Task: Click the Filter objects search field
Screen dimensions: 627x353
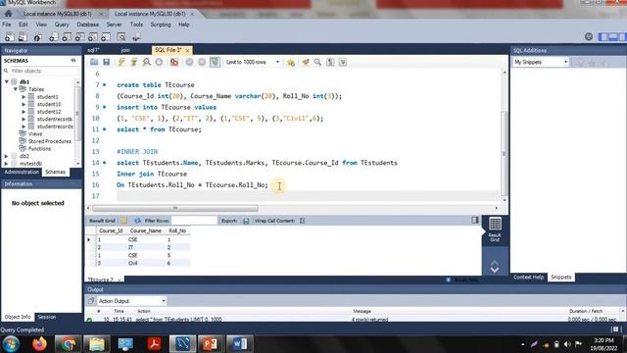Action: [44, 71]
